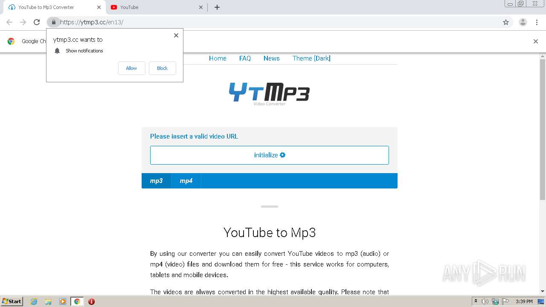The image size is (546, 307).
Task: Dismiss the notification permission popup
Action: coord(176,35)
